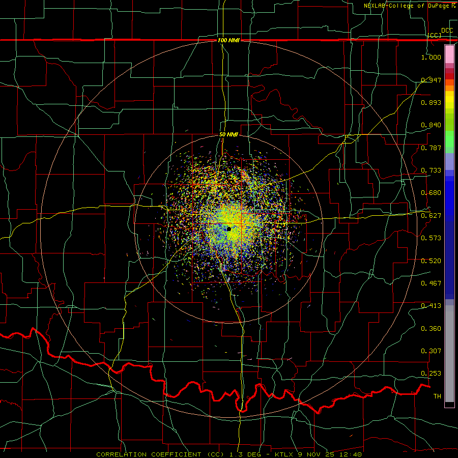Click the Correlation Coefficient caption at the bottom
The width and height of the screenshot is (458, 458).
pos(229,454)
